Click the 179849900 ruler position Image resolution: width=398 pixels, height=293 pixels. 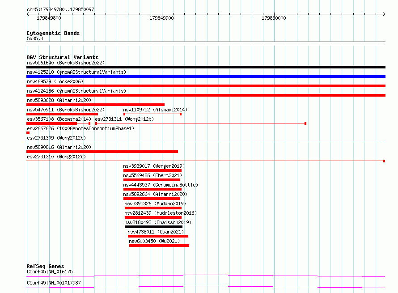[162, 18]
